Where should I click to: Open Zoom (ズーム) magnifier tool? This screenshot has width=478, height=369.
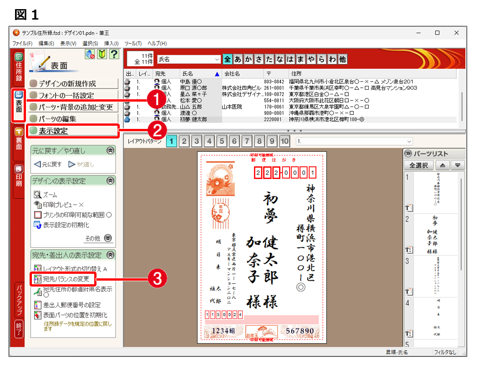pos(37,195)
